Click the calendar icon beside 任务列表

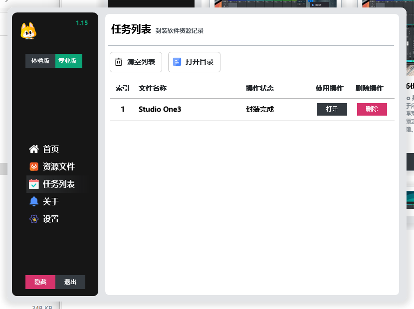(x=33, y=184)
